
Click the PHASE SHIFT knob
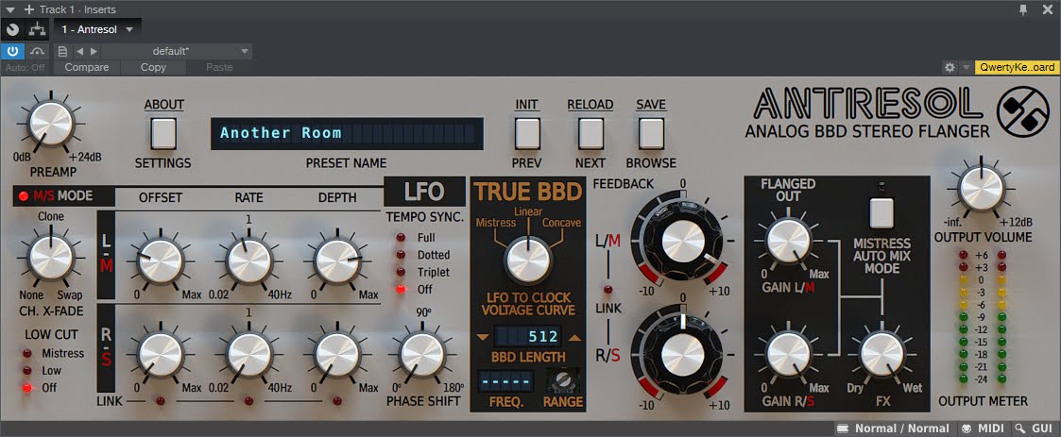pos(422,355)
